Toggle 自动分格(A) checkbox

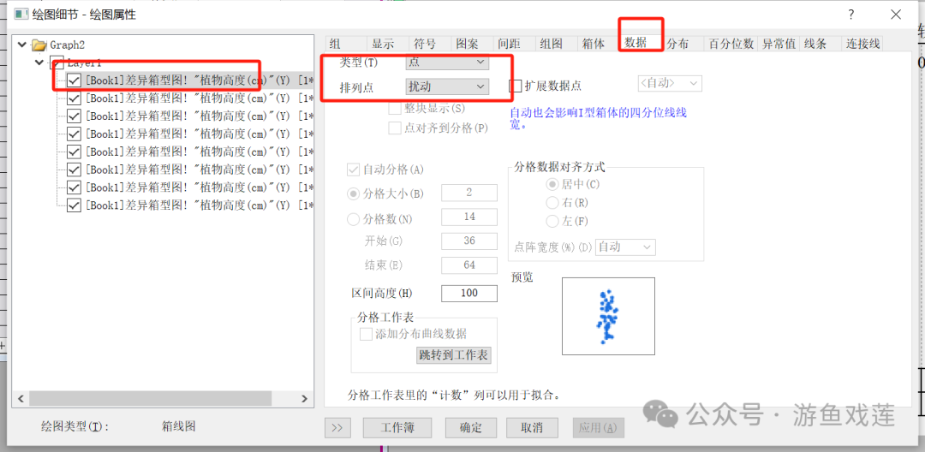(354, 170)
